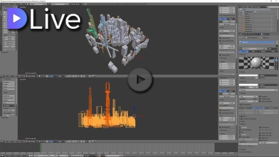The height and width of the screenshot is (157, 279).
Task: Click the material browse icon beside name
Action: pos(241,48)
